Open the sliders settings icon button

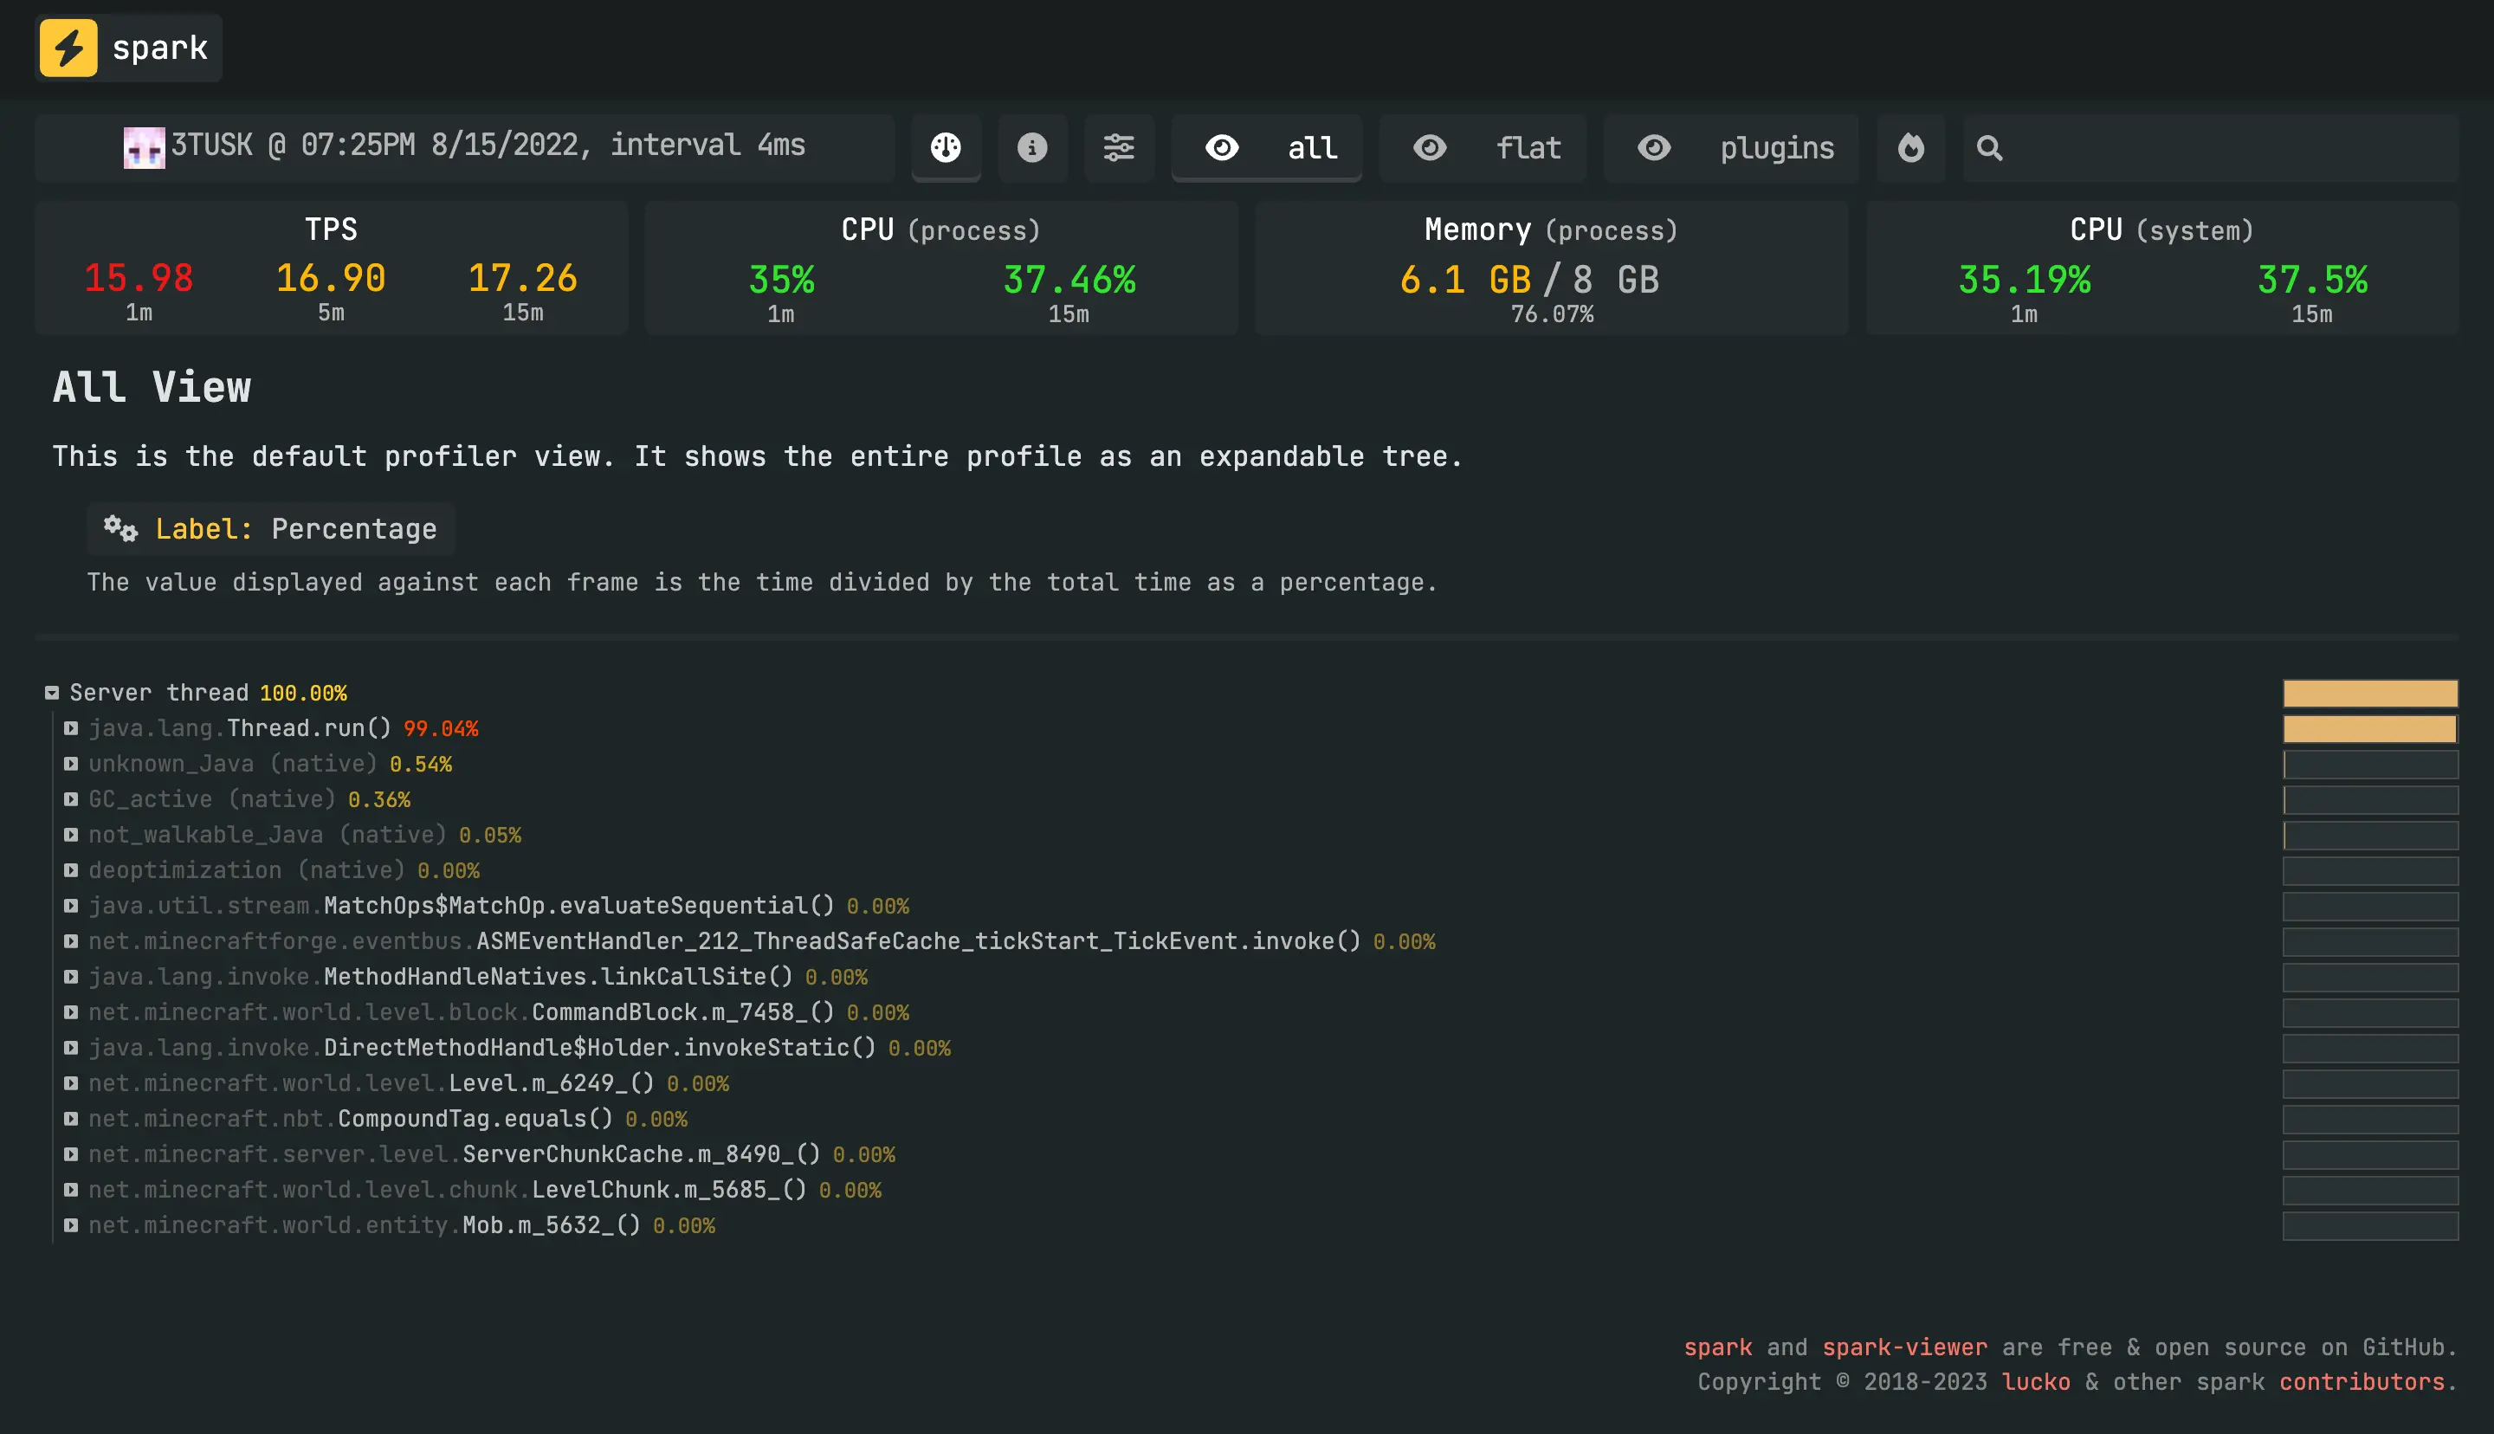tap(1119, 148)
